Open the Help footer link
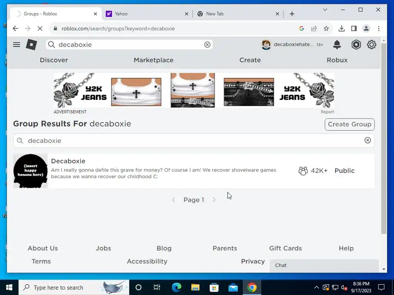The image size is (394, 295). coord(346,248)
